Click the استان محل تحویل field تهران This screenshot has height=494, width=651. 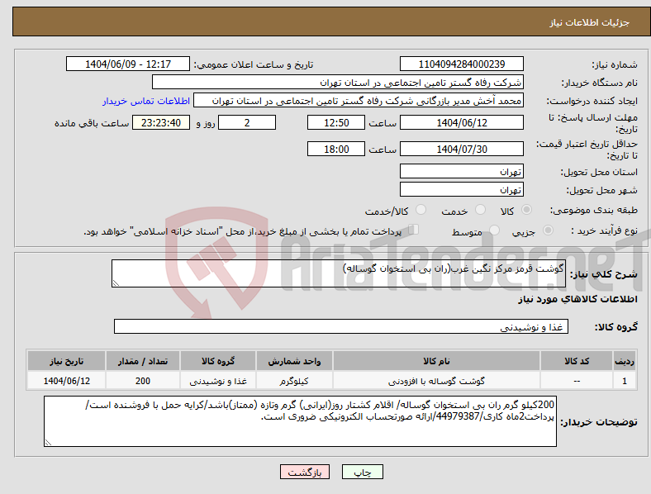tap(461, 172)
